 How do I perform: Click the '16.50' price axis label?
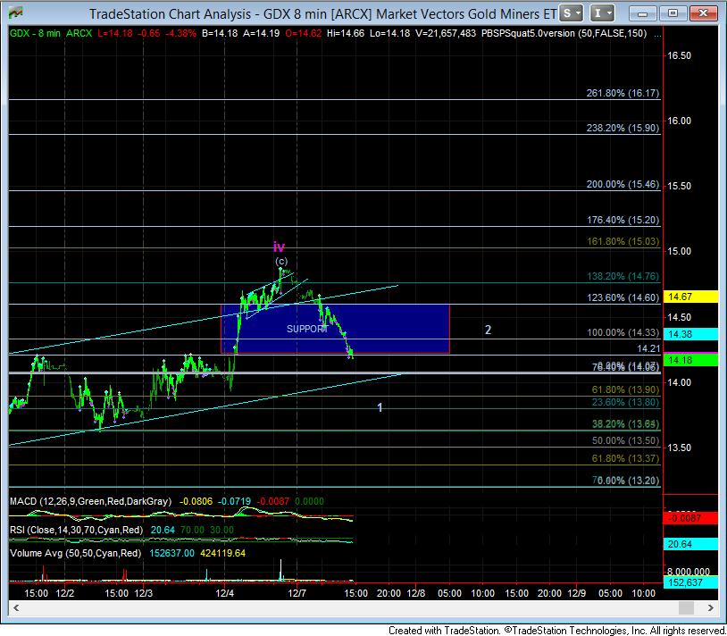pyautogui.click(x=680, y=55)
